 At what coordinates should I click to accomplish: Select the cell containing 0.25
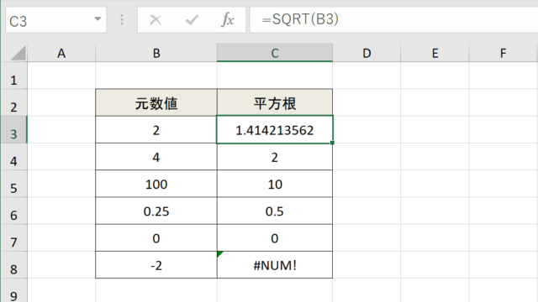pos(156,211)
